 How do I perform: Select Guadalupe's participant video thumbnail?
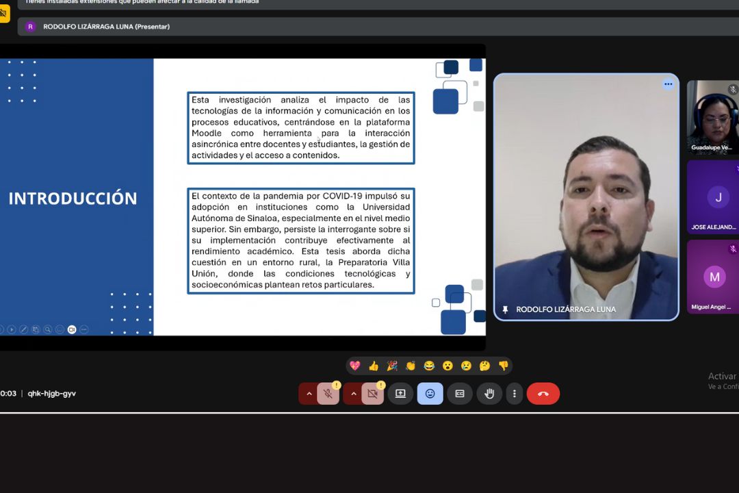(712, 116)
